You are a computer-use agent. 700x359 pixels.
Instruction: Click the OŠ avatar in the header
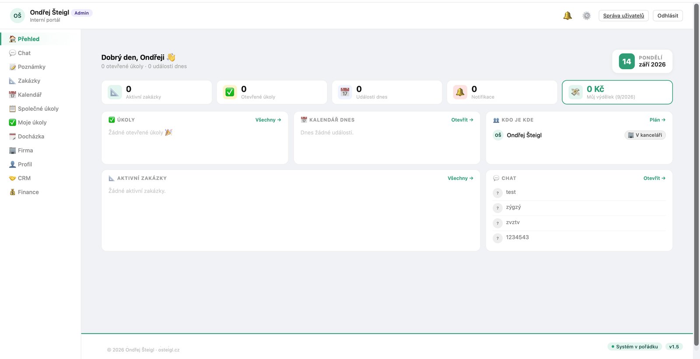[x=17, y=16]
